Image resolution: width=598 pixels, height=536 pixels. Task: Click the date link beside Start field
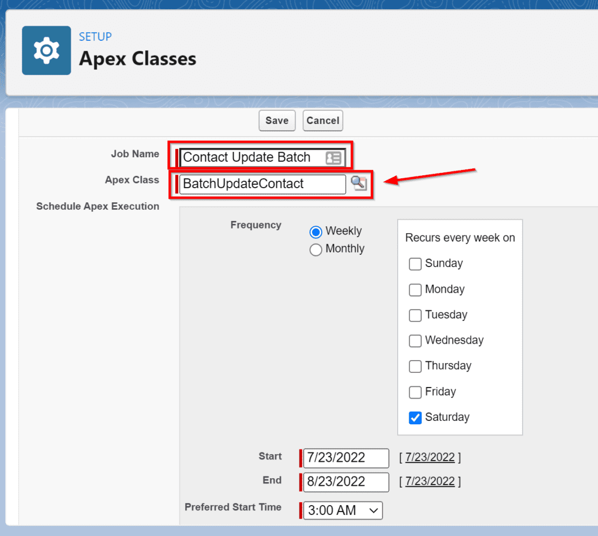430,457
